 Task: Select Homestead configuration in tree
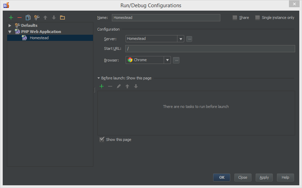(x=50, y=38)
